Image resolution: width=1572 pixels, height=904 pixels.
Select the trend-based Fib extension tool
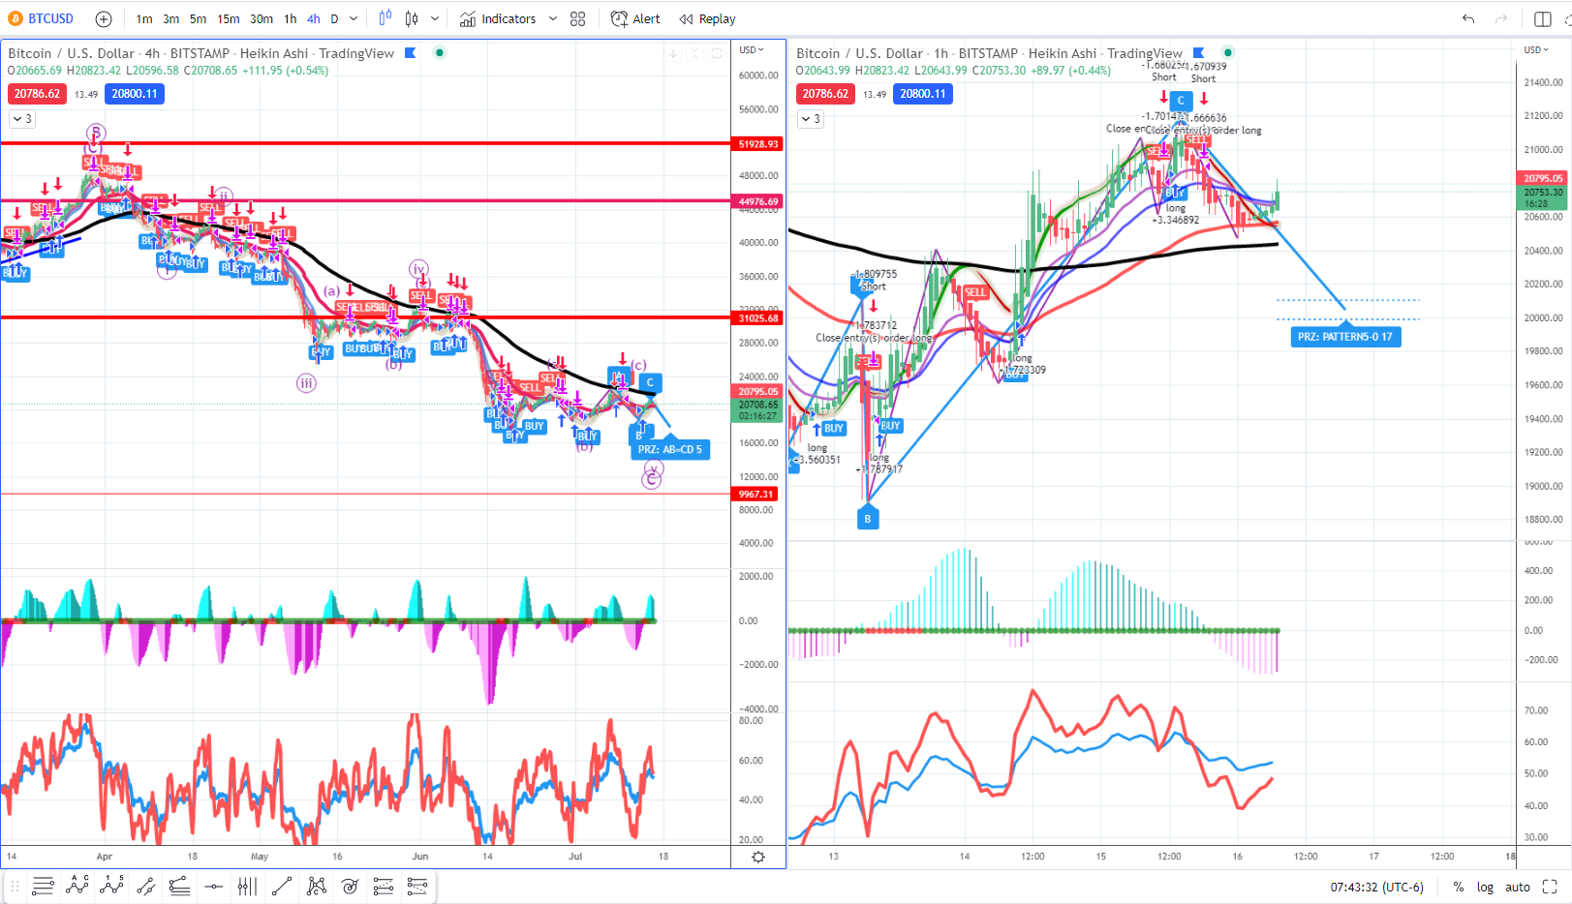point(179,886)
